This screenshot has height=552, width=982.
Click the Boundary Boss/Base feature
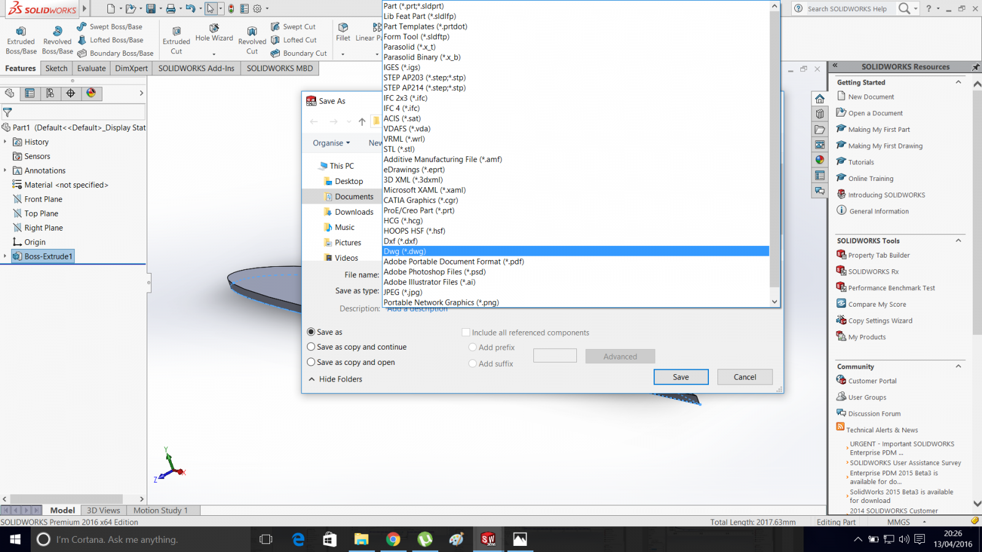[115, 53]
